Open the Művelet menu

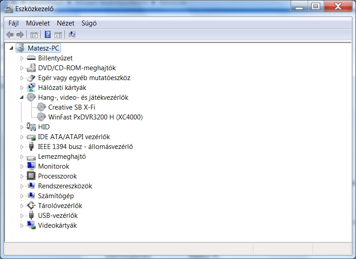click(38, 23)
